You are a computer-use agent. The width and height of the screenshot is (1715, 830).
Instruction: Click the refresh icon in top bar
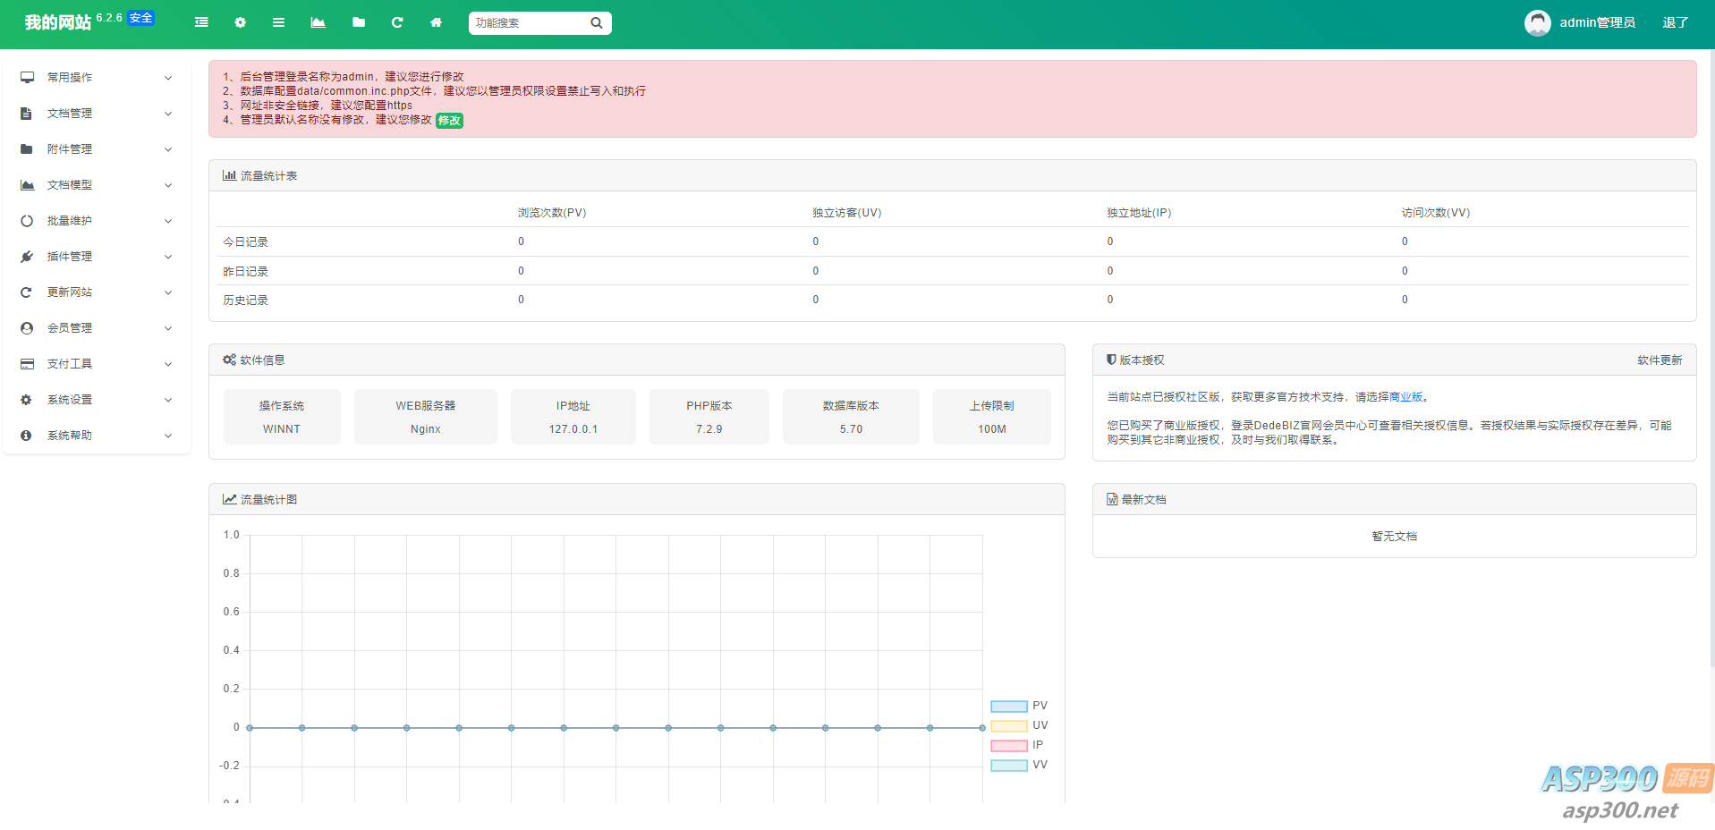(x=397, y=22)
